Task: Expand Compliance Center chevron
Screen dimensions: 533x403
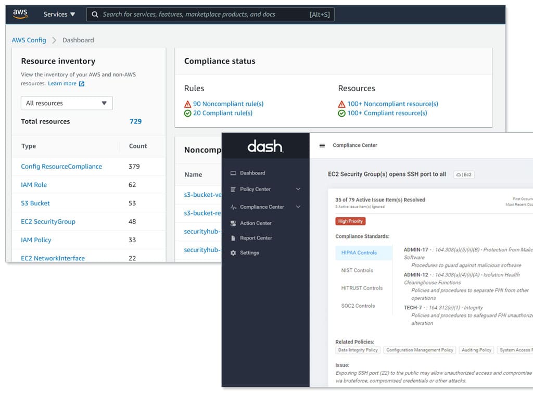Action: click(x=298, y=207)
